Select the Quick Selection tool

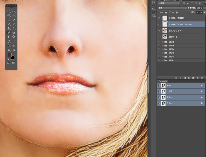14,15
